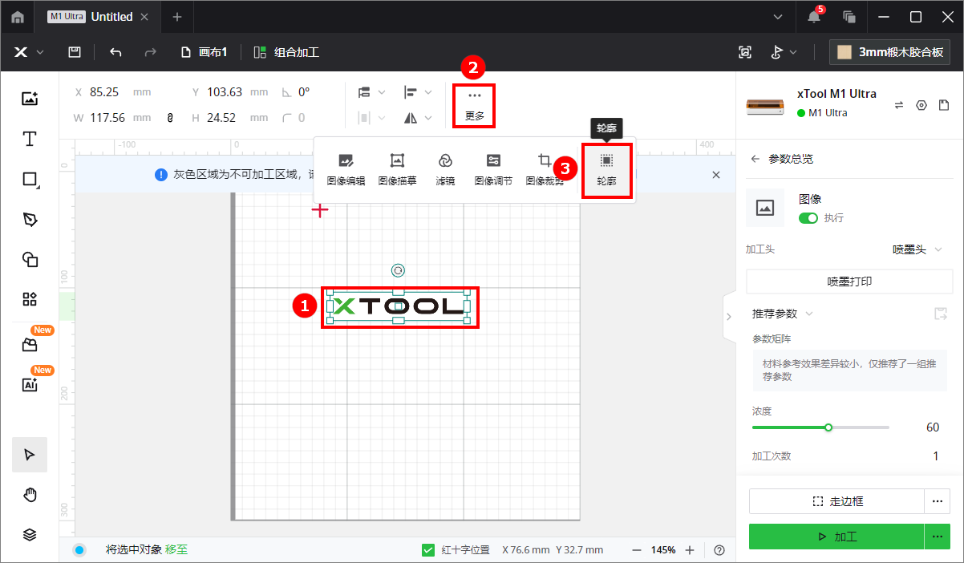The height and width of the screenshot is (563, 964).
Task: Choose the 轮廓 outline option
Action: tap(606, 170)
